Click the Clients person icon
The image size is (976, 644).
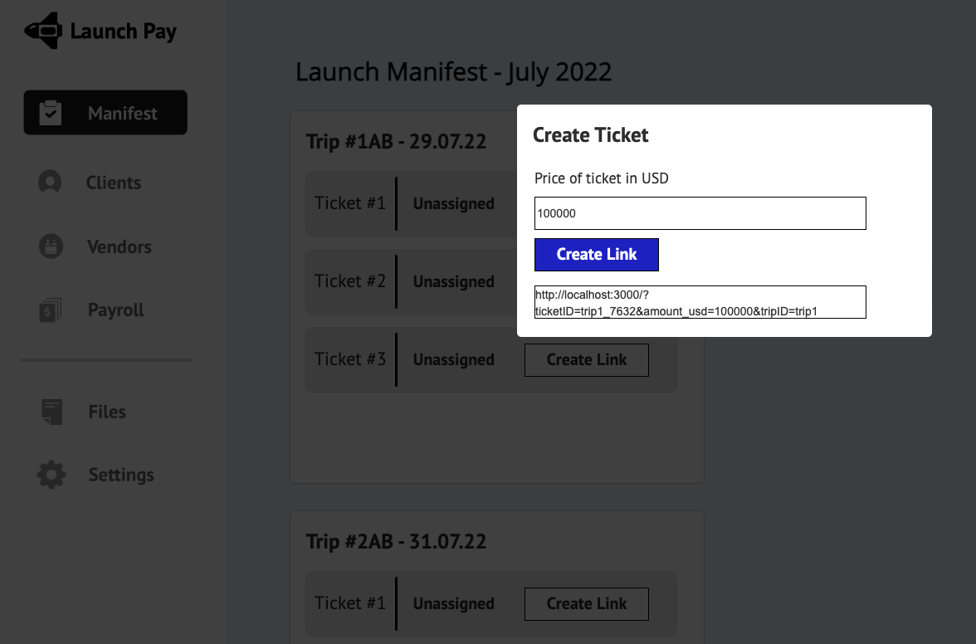click(51, 183)
